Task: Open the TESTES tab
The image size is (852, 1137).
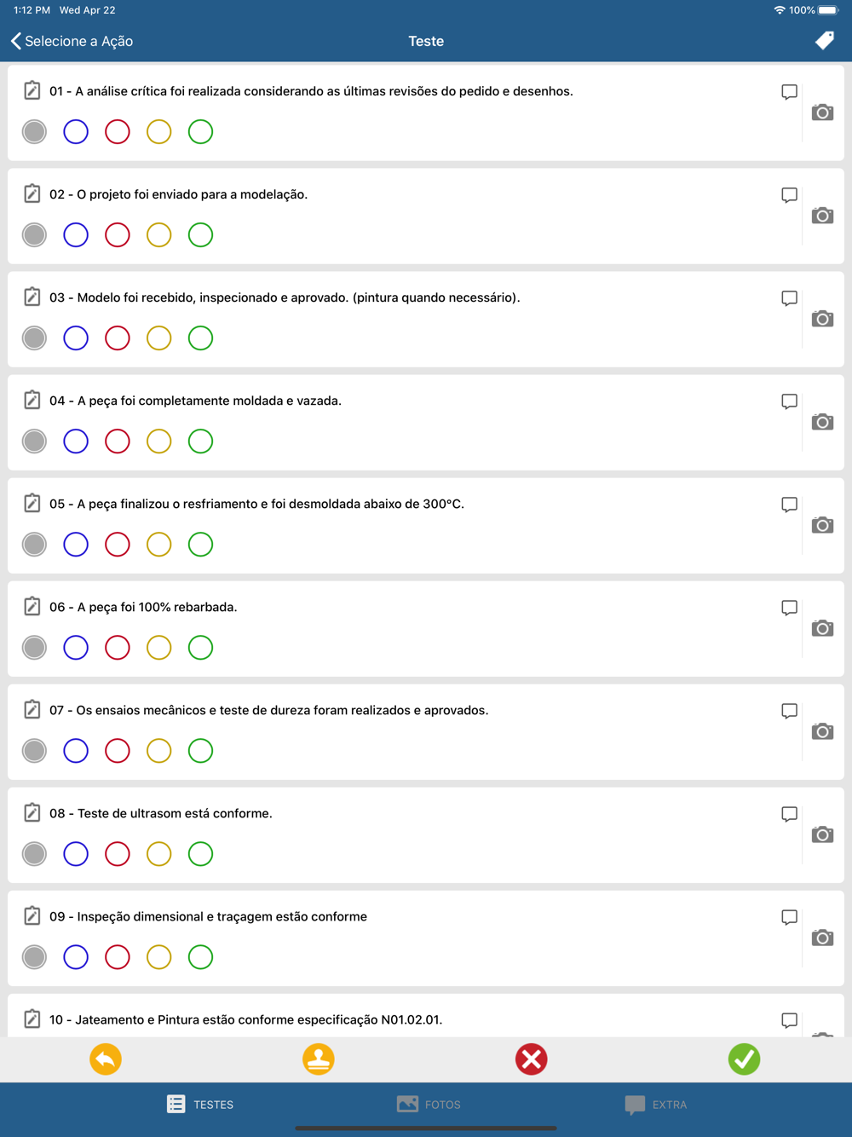Action: (200, 1105)
